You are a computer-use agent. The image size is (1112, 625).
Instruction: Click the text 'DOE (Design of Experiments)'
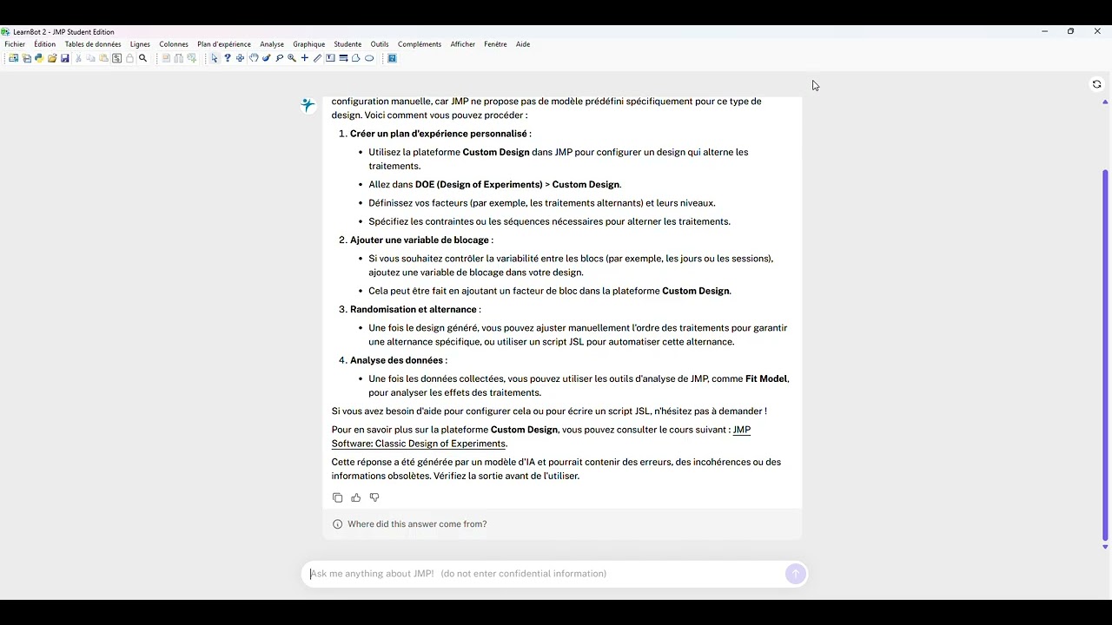(479, 185)
